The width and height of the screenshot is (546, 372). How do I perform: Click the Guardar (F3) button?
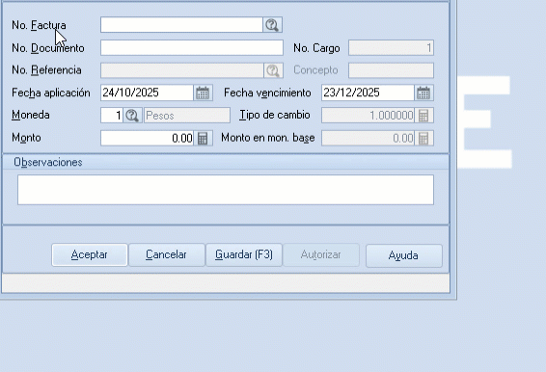coord(244,255)
